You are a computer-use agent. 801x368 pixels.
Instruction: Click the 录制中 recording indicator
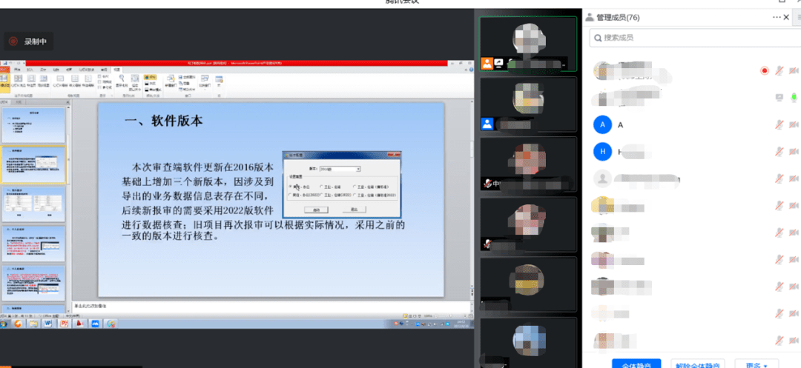30,41
